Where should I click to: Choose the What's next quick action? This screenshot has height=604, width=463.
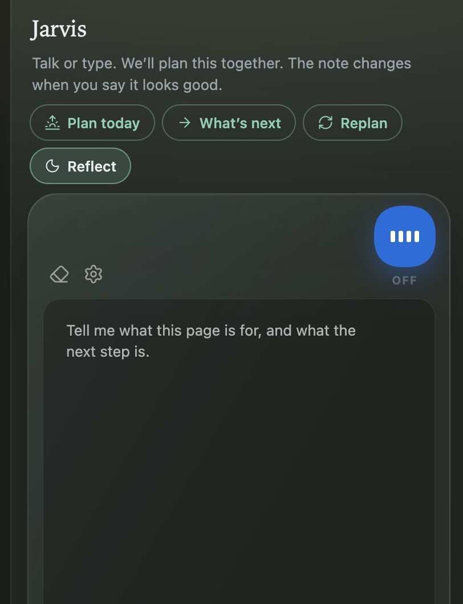coord(229,123)
